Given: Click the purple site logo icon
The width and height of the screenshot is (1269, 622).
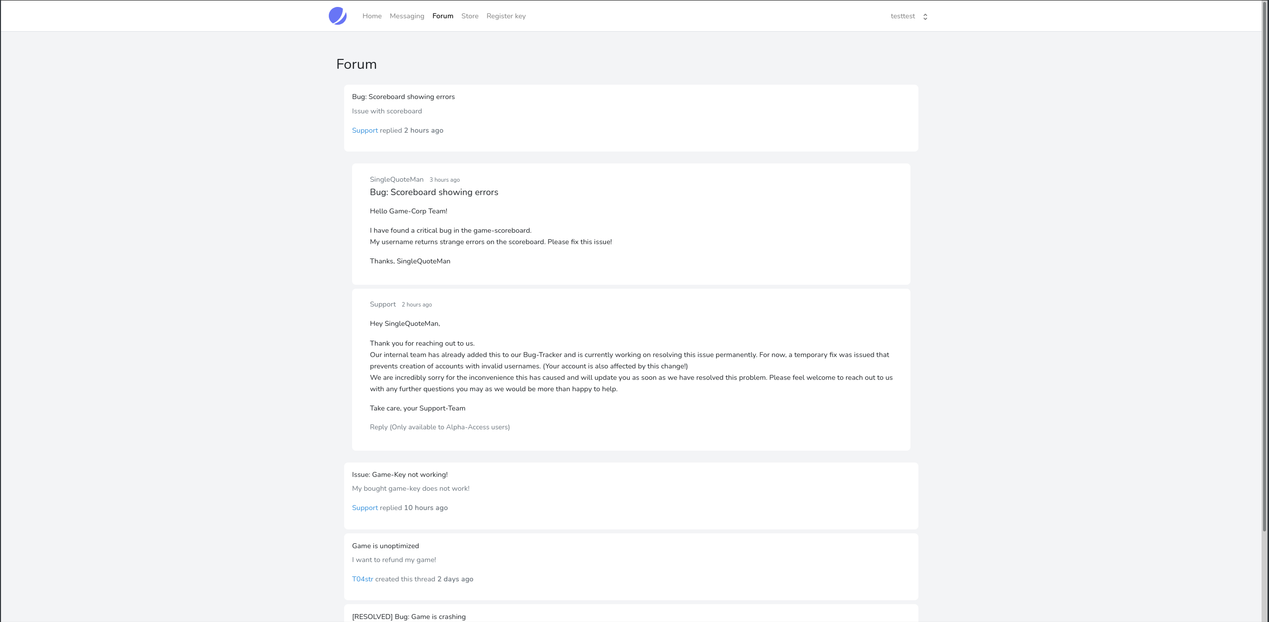Looking at the screenshot, I should point(338,16).
